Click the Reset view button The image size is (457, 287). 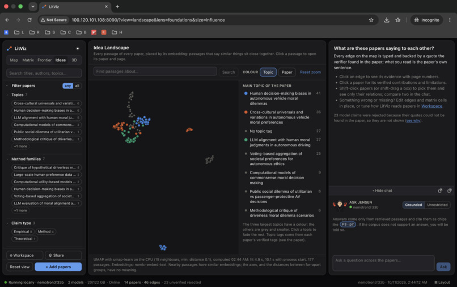click(19, 267)
